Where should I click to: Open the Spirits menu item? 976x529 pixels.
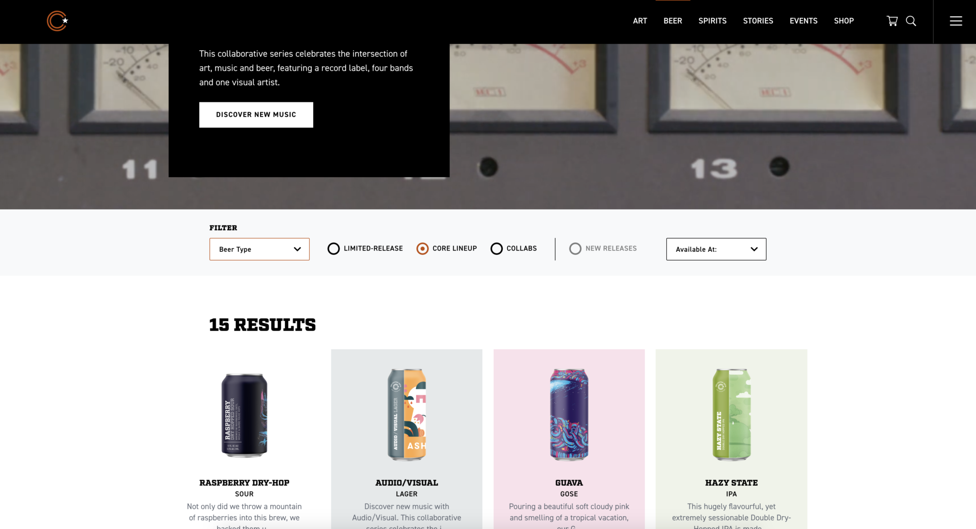[712, 21]
